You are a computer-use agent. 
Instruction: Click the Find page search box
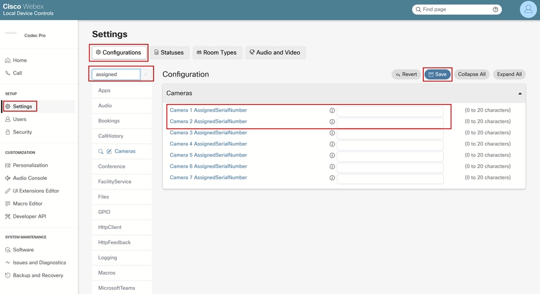[x=457, y=9]
